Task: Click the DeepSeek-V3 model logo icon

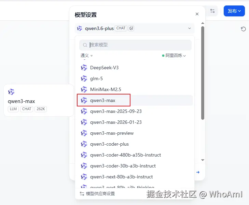Action: pyautogui.click(x=84, y=68)
